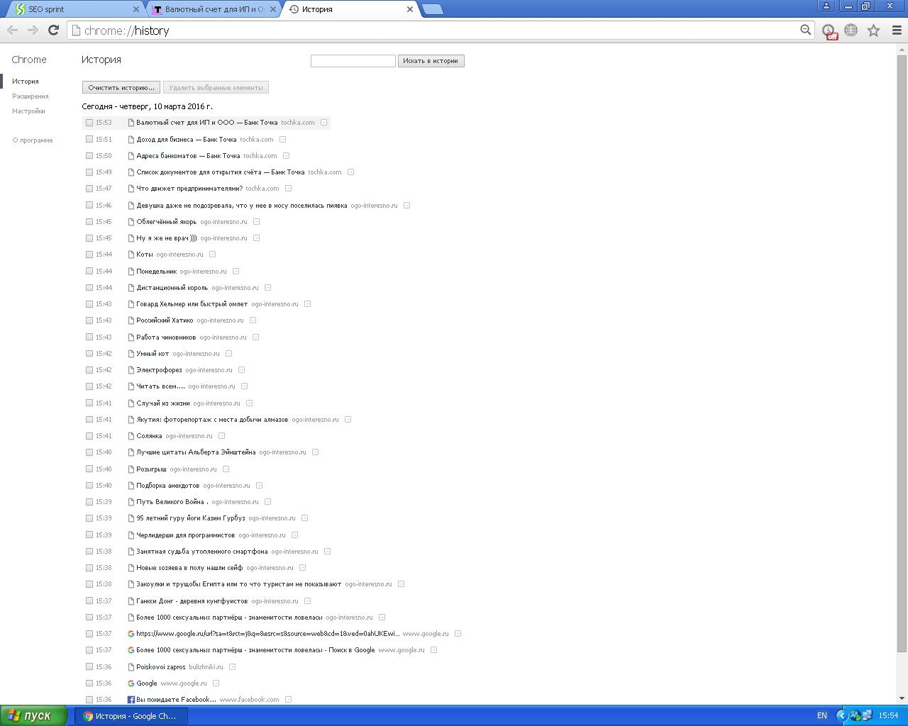Expand options for 'Что движет предпринимателями?'
The height and width of the screenshot is (726, 908).
[x=288, y=189]
